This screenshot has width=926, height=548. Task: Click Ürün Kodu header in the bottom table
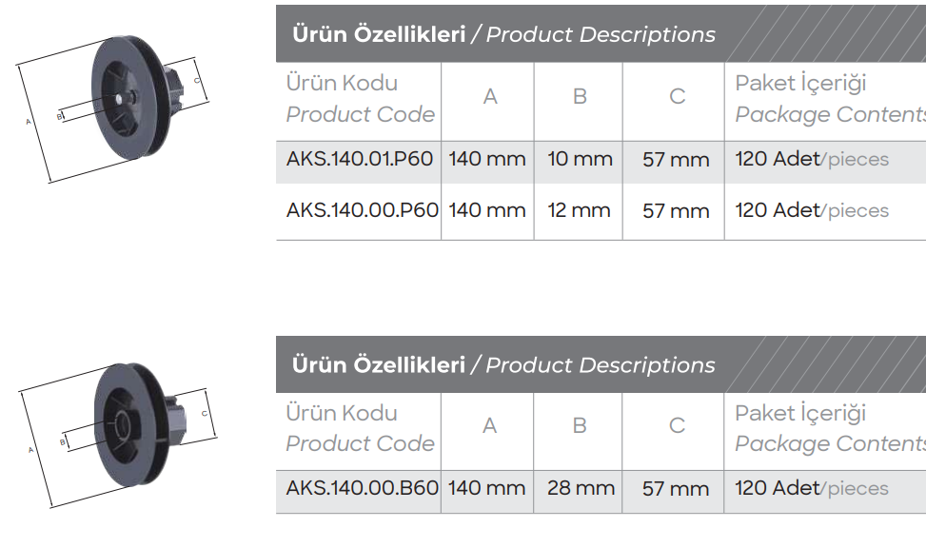[342, 413]
